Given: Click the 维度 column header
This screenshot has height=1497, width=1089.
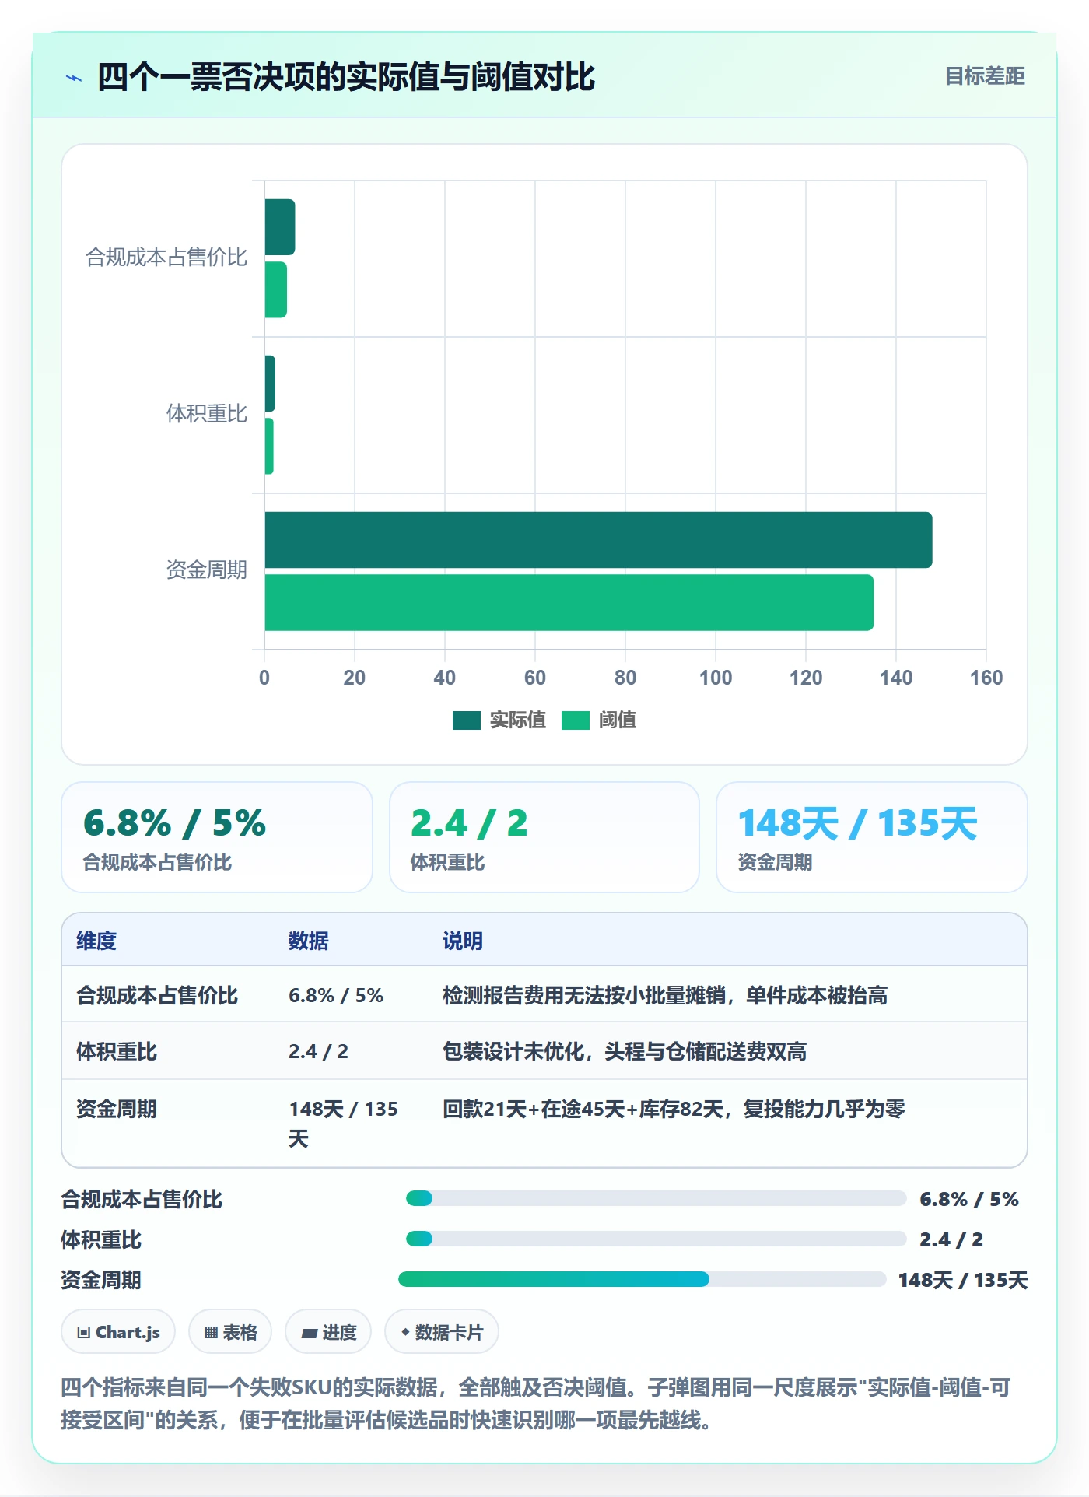Looking at the screenshot, I should tap(96, 941).
